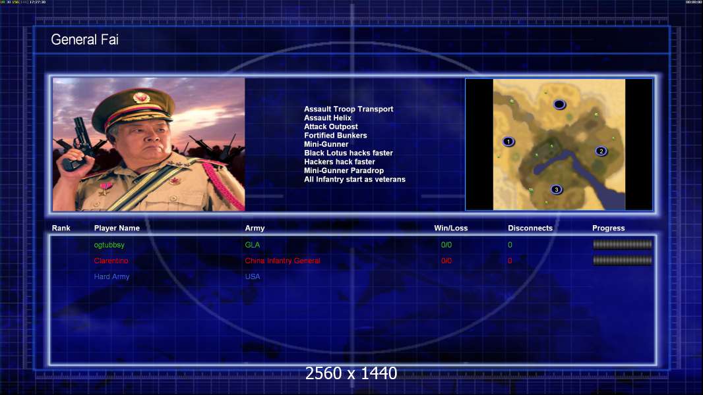Click the Rank column header
This screenshot has height=395, width=703.
click(61, 228)
